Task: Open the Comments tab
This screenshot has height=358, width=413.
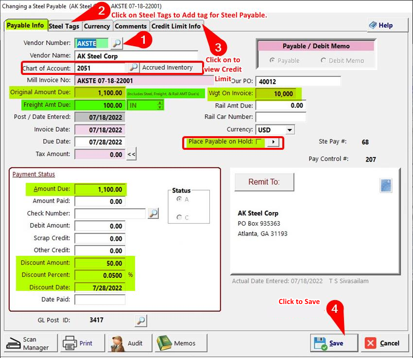Action: pos(131,26)
